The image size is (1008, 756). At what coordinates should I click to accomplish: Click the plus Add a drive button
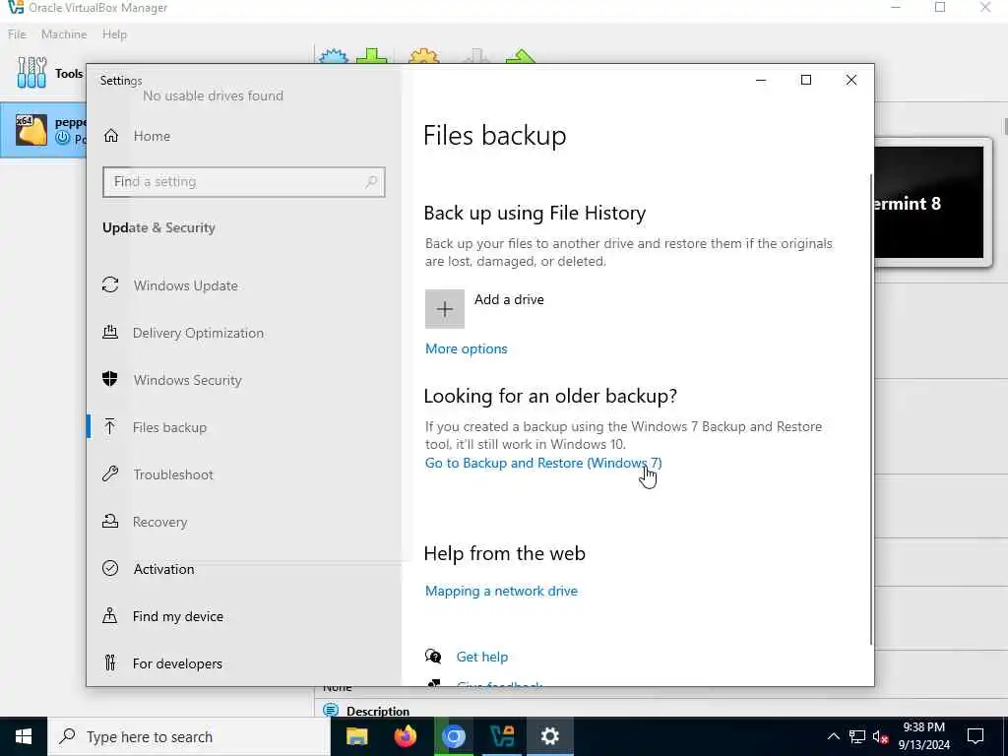pyautogui.click(x=444, y=308)
